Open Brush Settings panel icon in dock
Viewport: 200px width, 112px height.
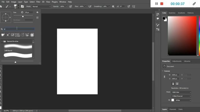(x=158, y=29)
